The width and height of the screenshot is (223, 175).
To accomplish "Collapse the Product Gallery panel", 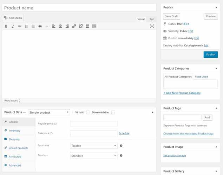I will [216, 171].
